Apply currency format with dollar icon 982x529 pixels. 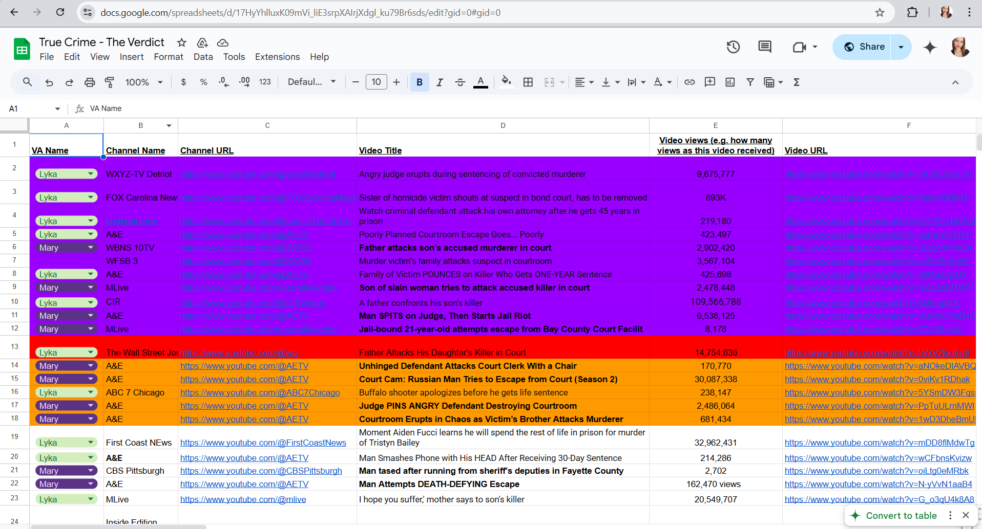click(183, 82)
